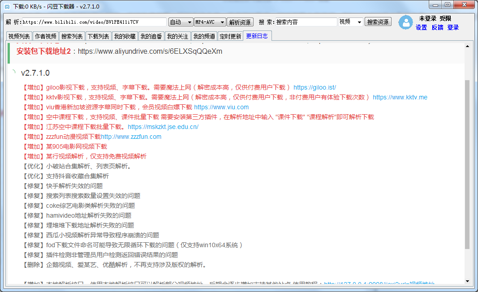Open 设置 settings link
The height and width of the screenshot is (292, 478).
coord(421,27)
